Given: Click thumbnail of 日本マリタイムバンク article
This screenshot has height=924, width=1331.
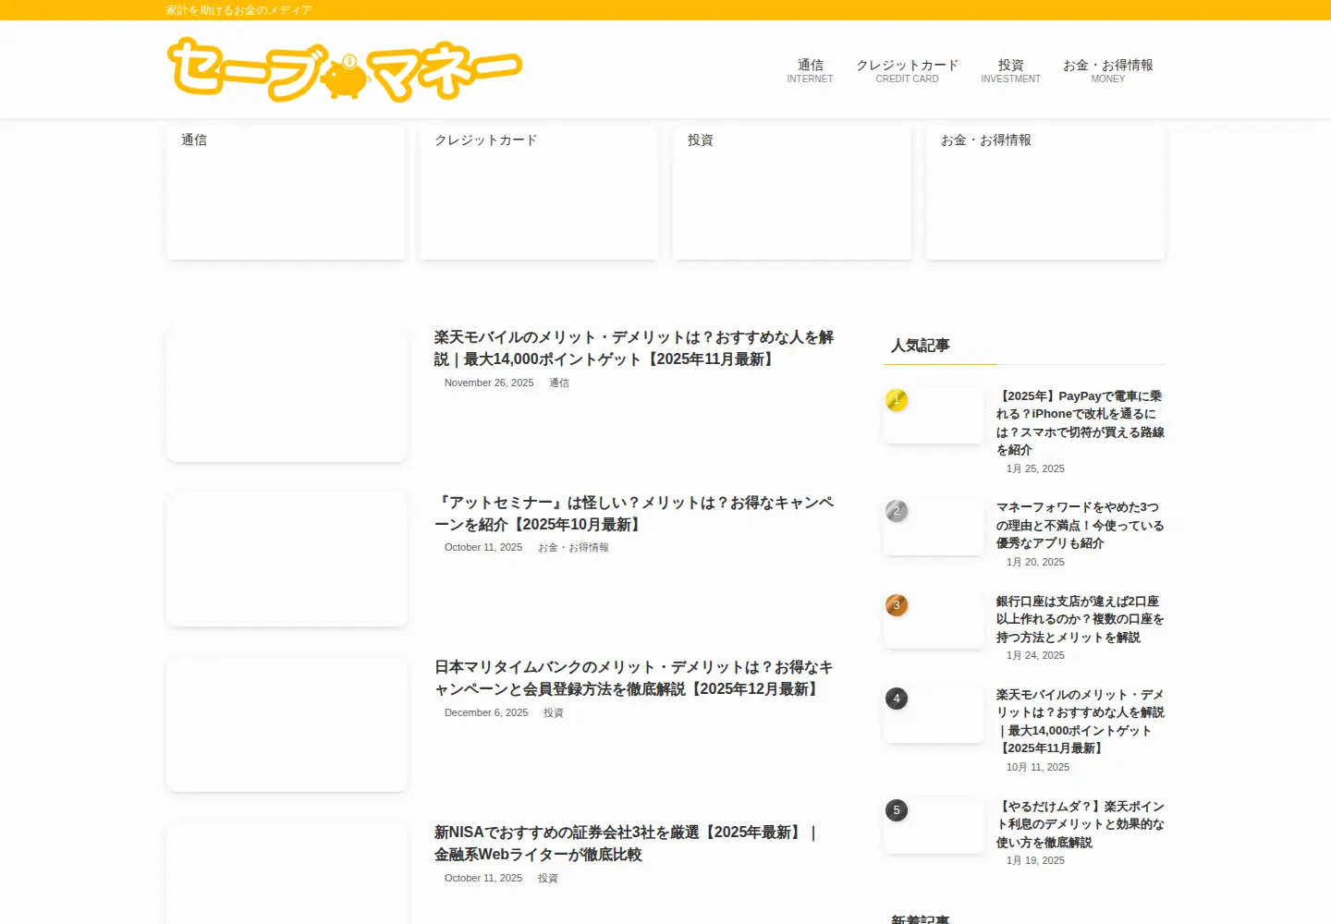Looking at the screenshot, I should 287,724.
